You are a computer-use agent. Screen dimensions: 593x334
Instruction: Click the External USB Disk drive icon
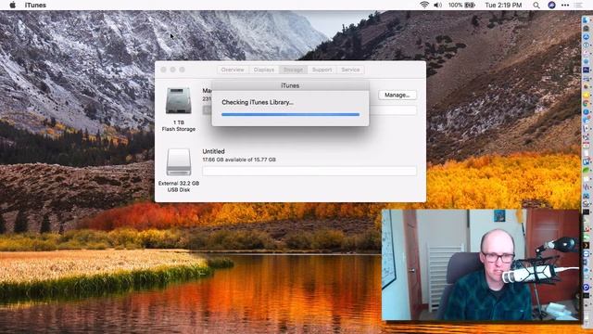pyautogui.click(x=179, y=162)
